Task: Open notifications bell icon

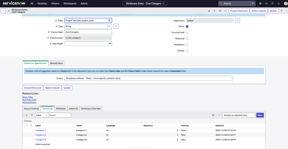Action: (x=278, y=3)
